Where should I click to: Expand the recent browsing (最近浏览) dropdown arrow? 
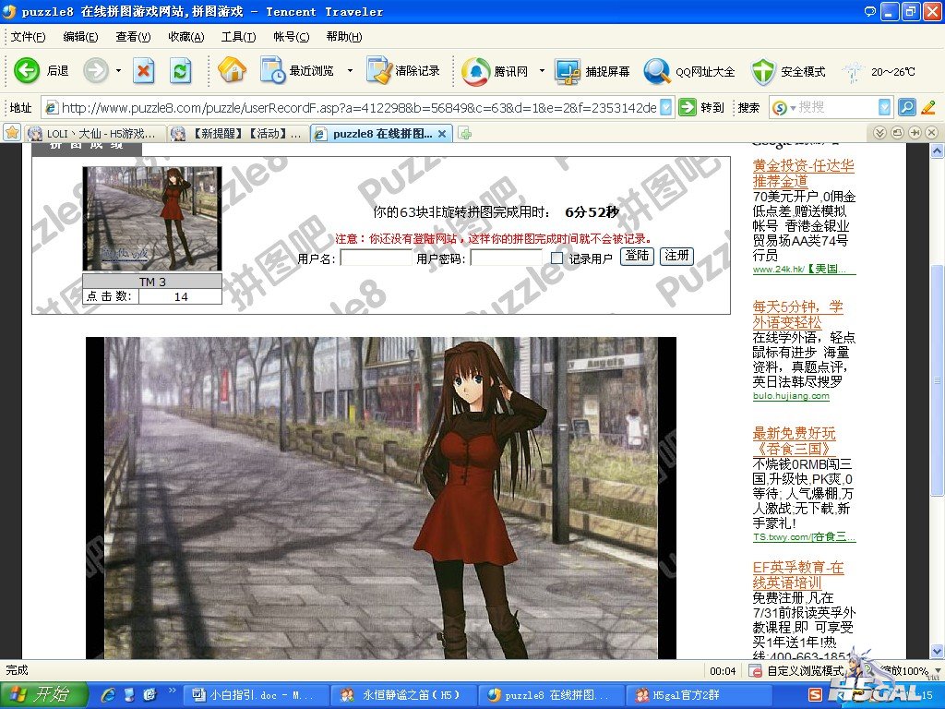(x=350, y=70)
